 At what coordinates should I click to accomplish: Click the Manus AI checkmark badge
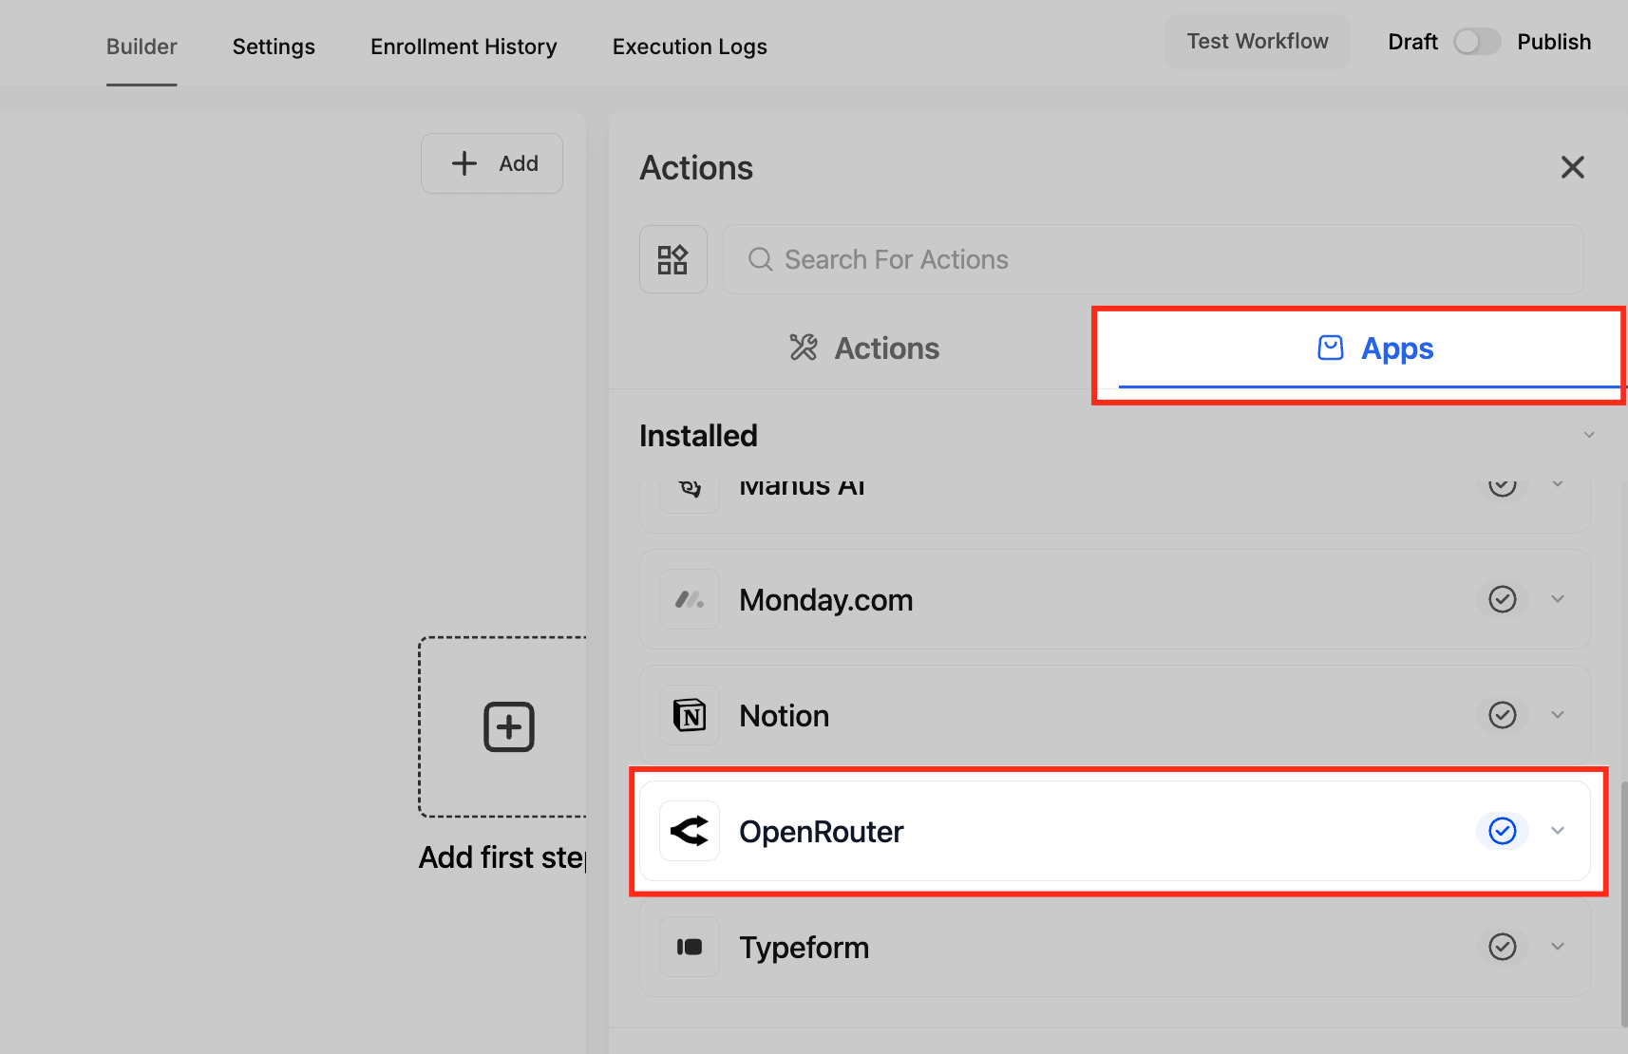pos(1503,488)
